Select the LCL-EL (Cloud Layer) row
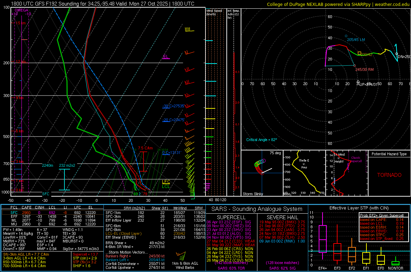The width and height of the screenshot is (411, 272). (x=155, y=233)
